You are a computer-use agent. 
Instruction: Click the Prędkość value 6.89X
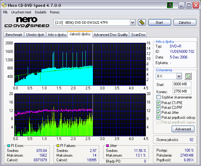tap(189, 160)
